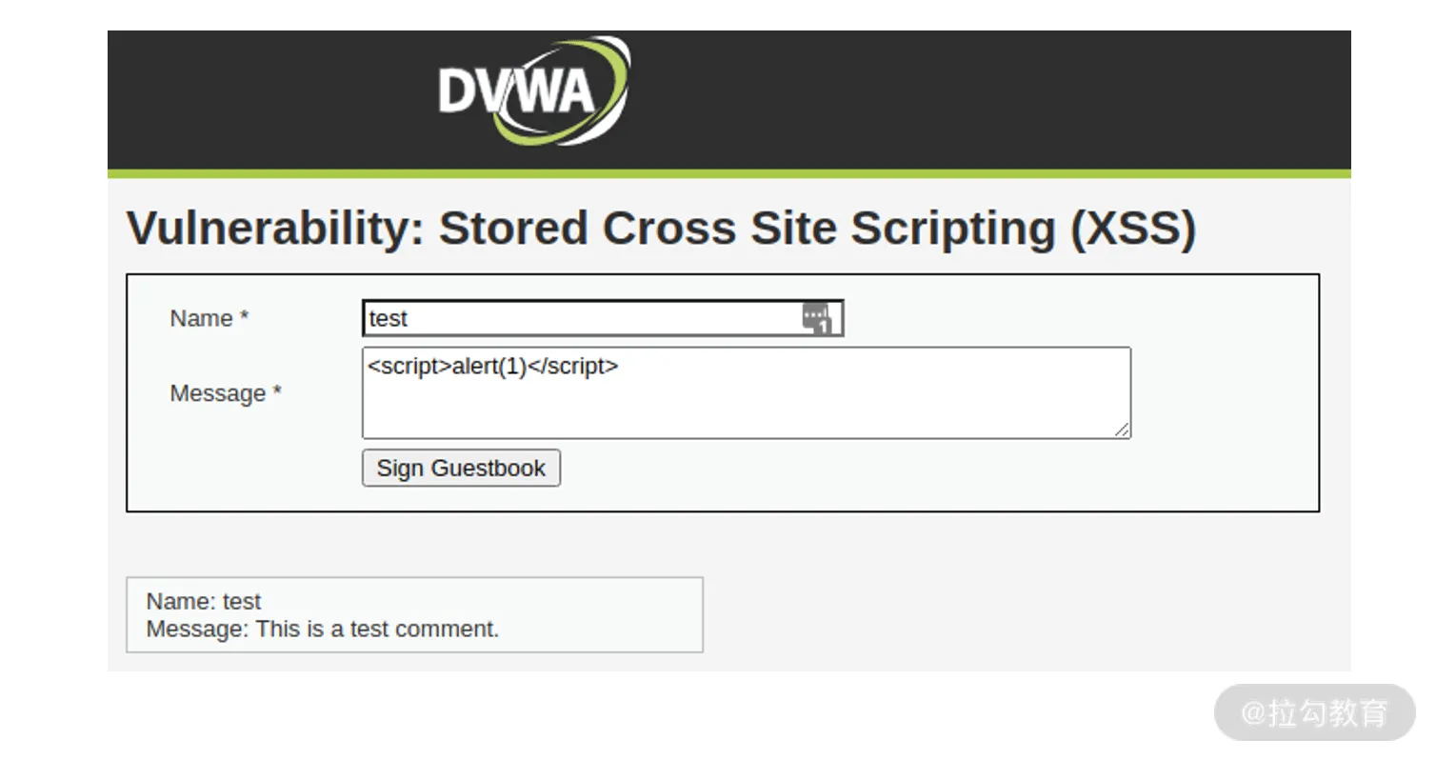Select the Name * field label
Screen dimensions: 1436x760
[x=209, y=318]
